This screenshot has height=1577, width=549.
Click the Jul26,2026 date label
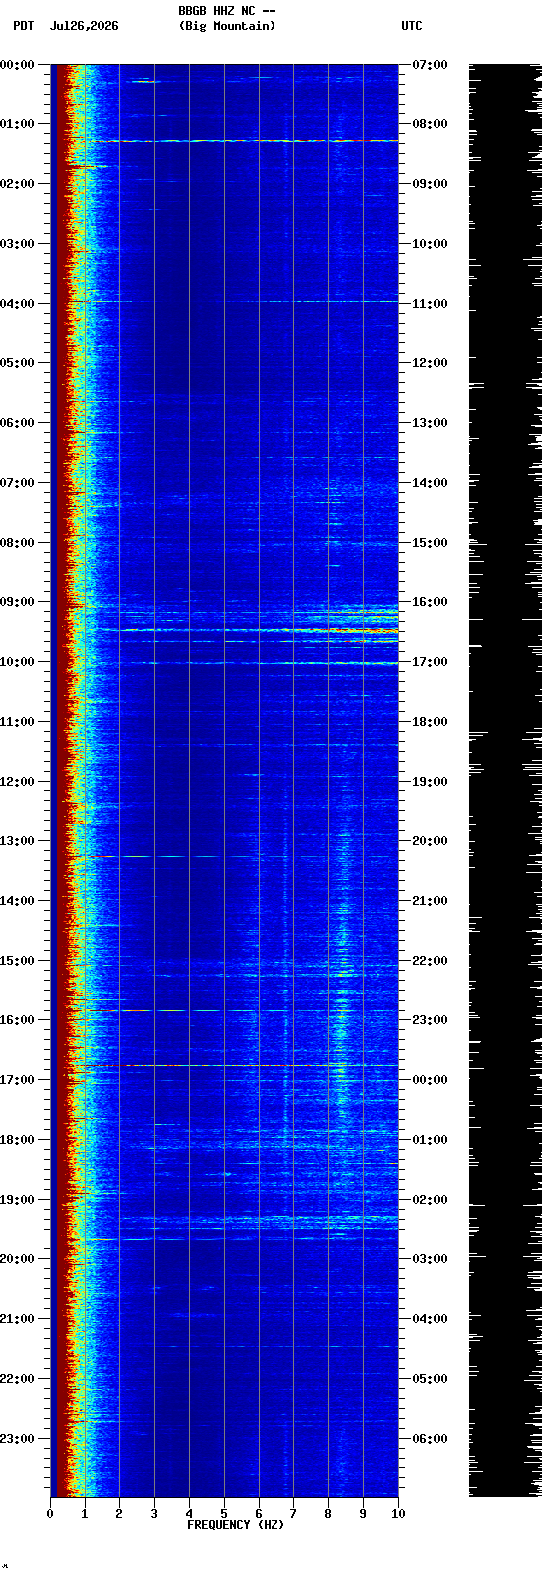tap(84, 26)
